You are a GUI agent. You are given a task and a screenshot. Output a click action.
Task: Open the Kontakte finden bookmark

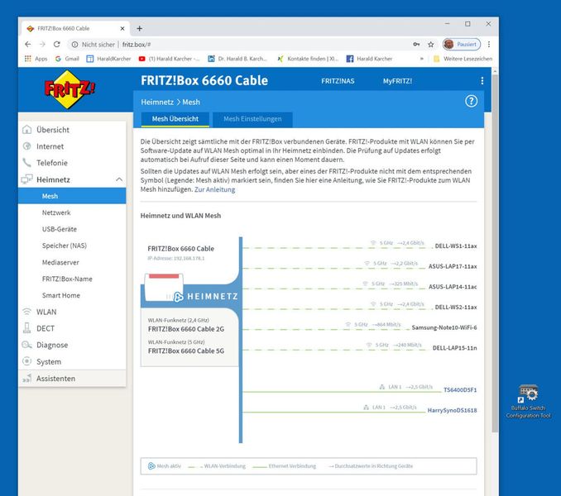coord(308,59)
